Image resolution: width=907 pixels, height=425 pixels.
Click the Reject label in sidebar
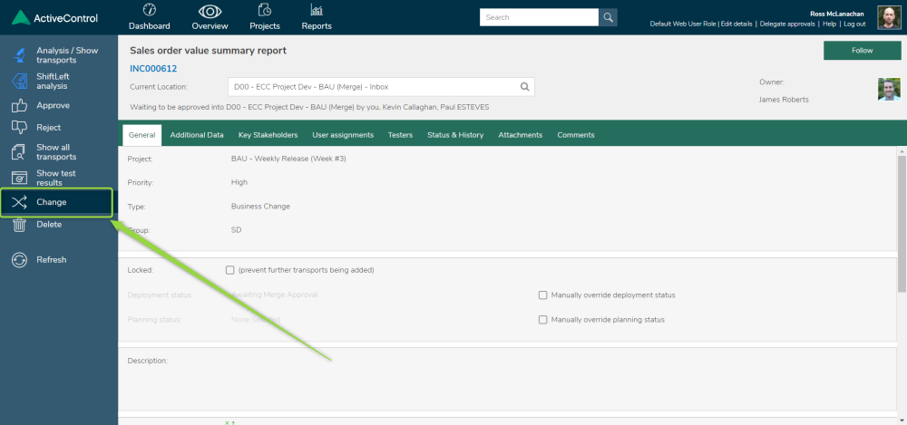[49, 127]
